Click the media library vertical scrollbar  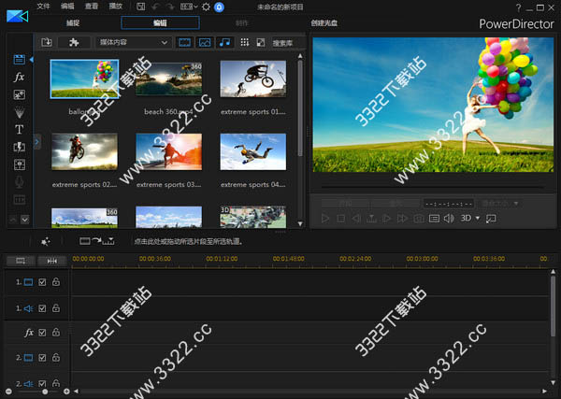tap(300, 107)
